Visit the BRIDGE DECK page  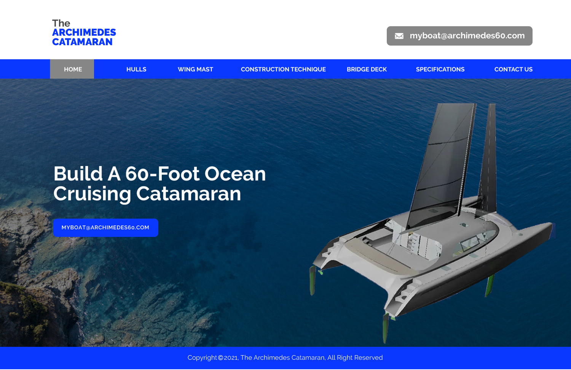(x=367, y=69)
